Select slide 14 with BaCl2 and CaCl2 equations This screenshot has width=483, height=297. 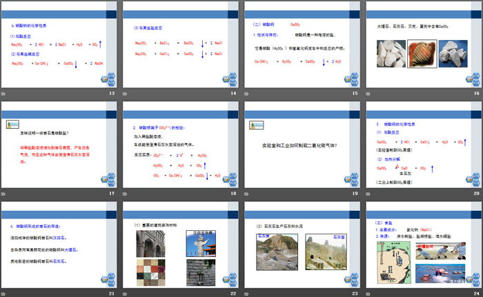coord(181,45)
